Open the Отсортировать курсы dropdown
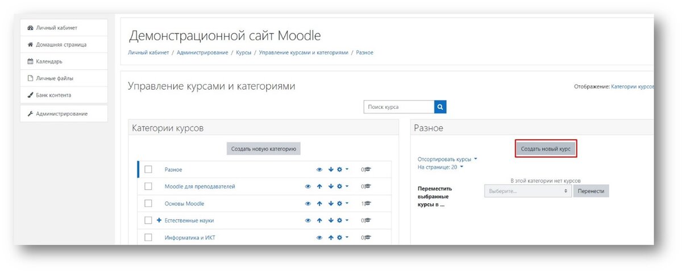The width and height of the screenshot is (682, 273). (447, 159)
